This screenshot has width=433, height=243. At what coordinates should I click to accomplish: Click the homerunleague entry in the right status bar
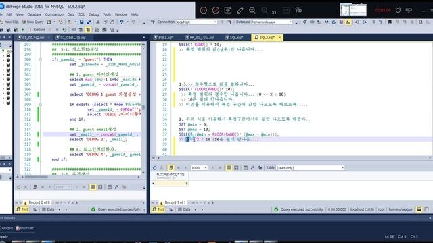click(x=401, y=209)
